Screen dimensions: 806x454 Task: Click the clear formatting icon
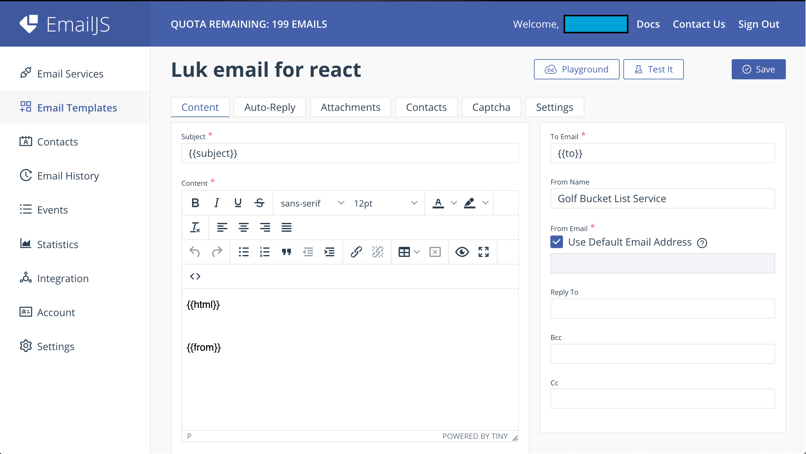[195, 227]
